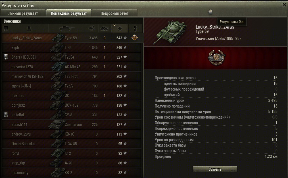Image resolution: width=288 pixels, height=178 pixels.
Task: Select the Командный результат tab
Action: (69, 13)
